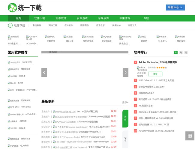The height and width of the screenshot is (150, 195).
Task: Open CAJViewer(caj阅读器) update entry
Action: [87, 121]
